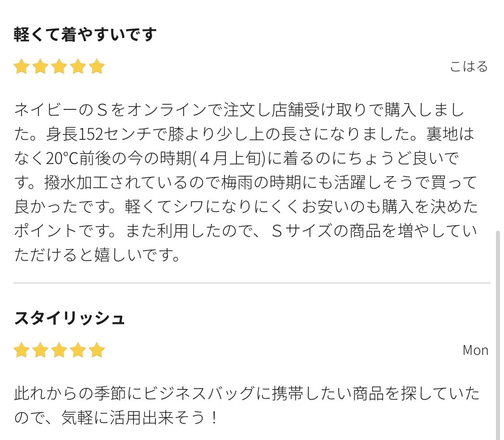Click third star of こはる's review rating
The image size is (504, 440).
coord(59,66)
